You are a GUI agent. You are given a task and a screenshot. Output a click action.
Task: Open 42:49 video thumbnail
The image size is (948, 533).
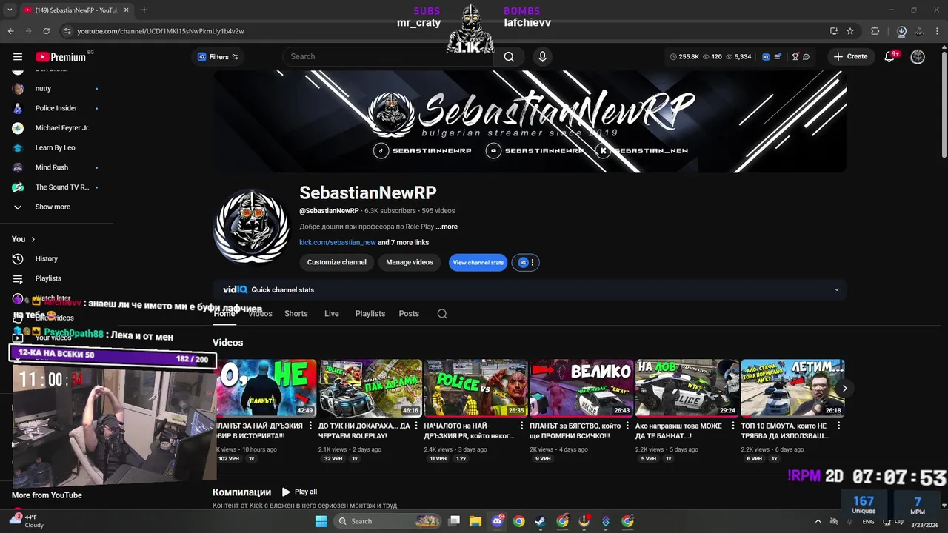tap(264, 388)
